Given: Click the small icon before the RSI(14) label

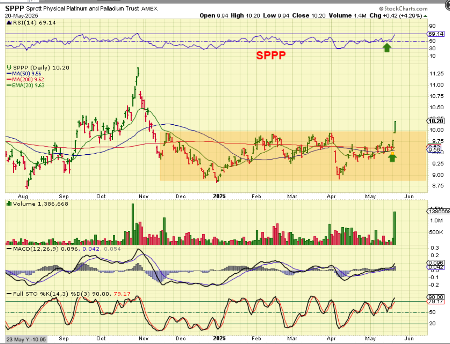Looking at the screenshot, I should [9, 23].
